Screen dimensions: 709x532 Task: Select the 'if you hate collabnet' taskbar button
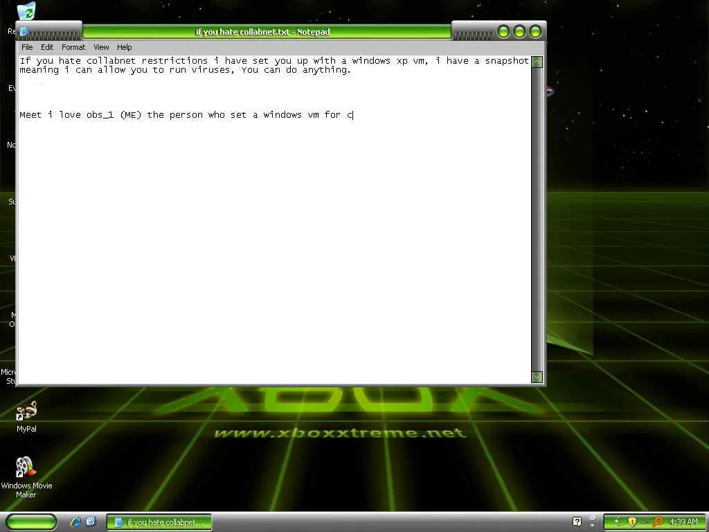coord(159,522)
